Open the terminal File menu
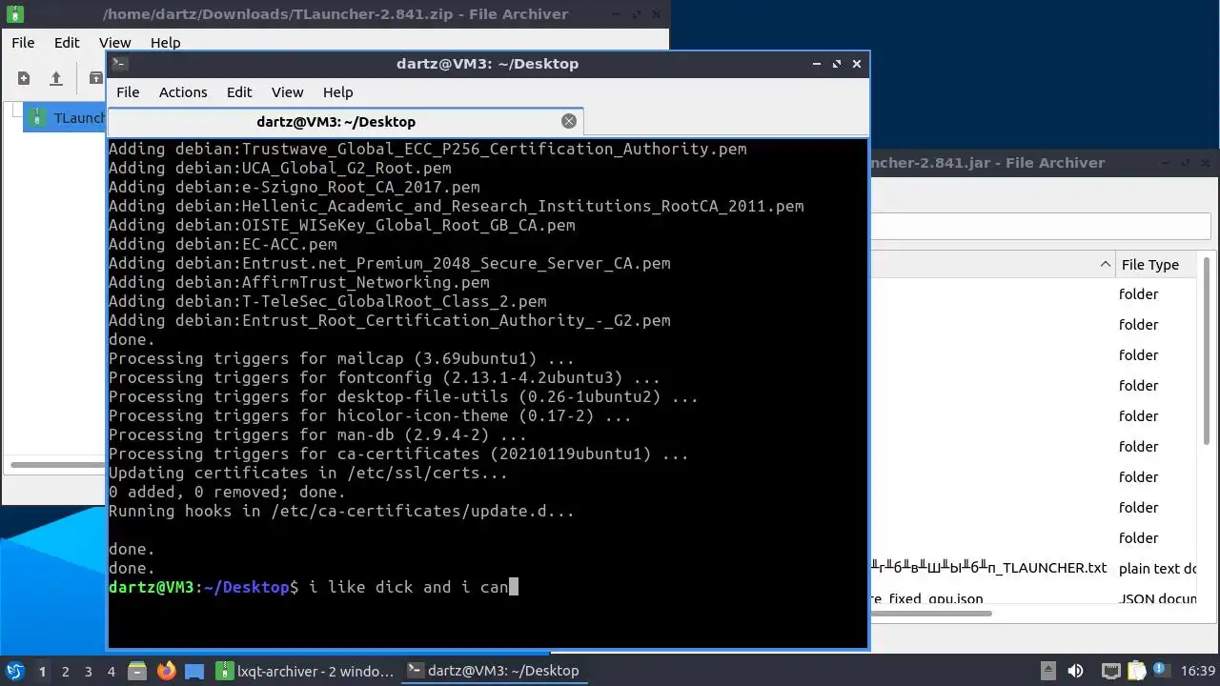1220x686 pixels. (x=128, y=92)
